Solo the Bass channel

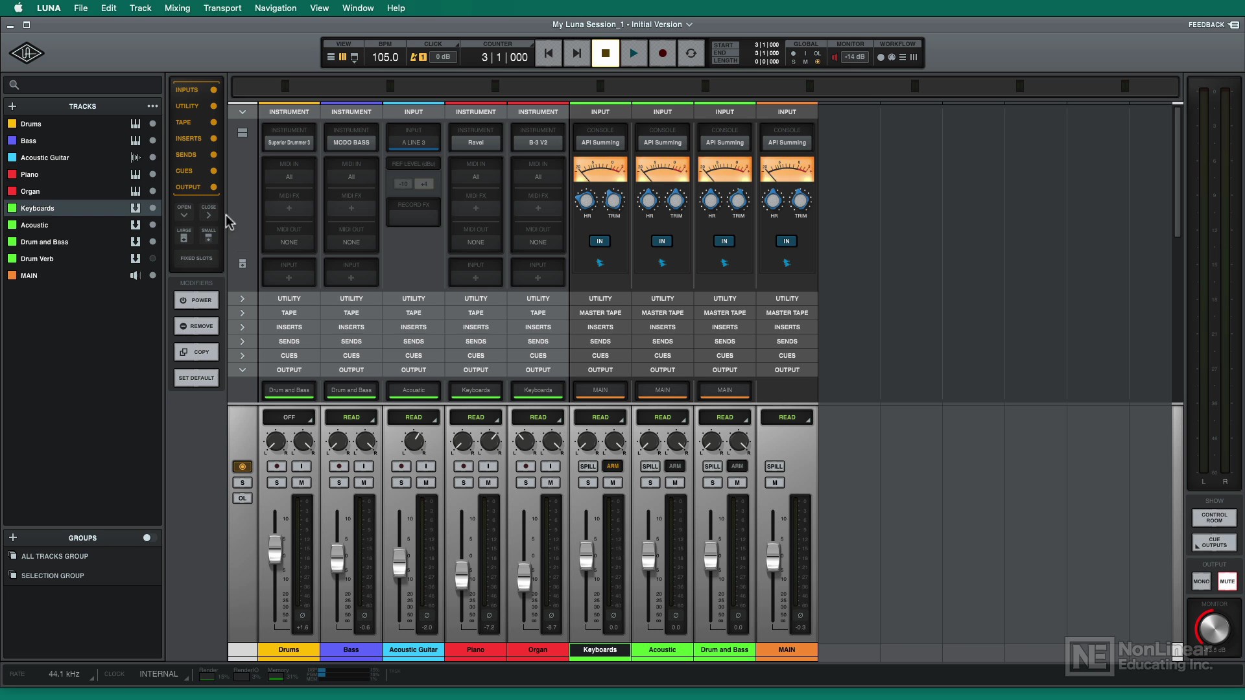(x=339, y=482)
